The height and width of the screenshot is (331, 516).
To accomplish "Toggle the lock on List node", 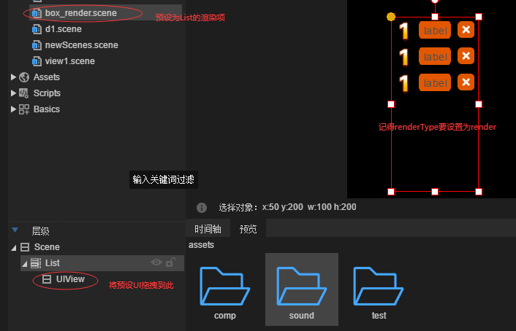I will click(171, 262).
